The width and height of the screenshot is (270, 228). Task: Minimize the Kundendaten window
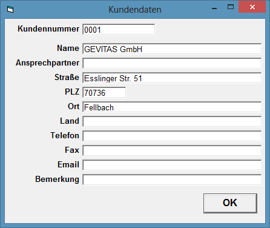pos(214,8)
